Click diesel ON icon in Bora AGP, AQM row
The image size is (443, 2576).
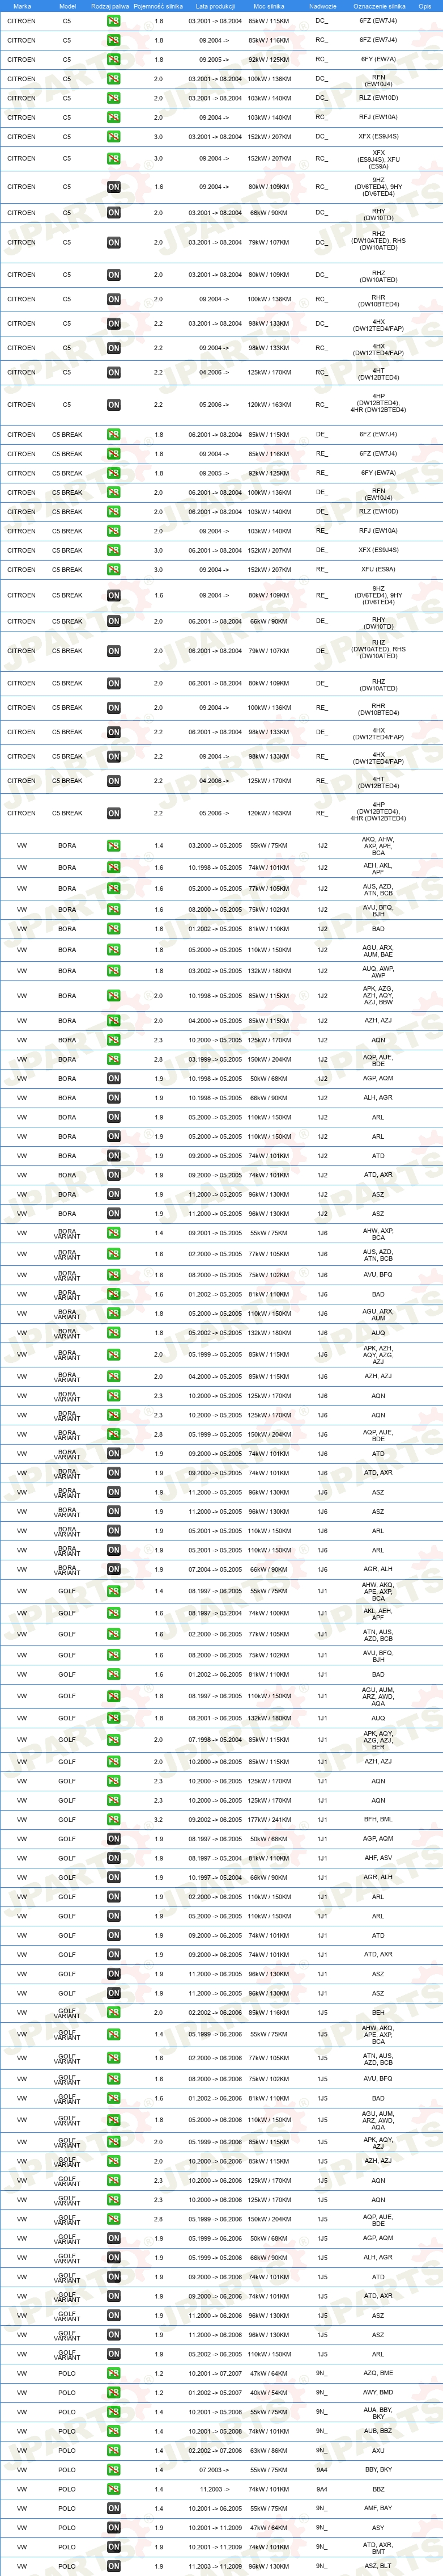(114, 1079)
